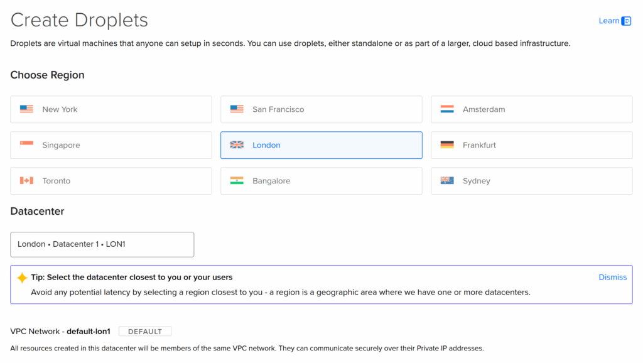643x363 pixels.
Task: Click the US flag beside New York
Action: point(26,109)
